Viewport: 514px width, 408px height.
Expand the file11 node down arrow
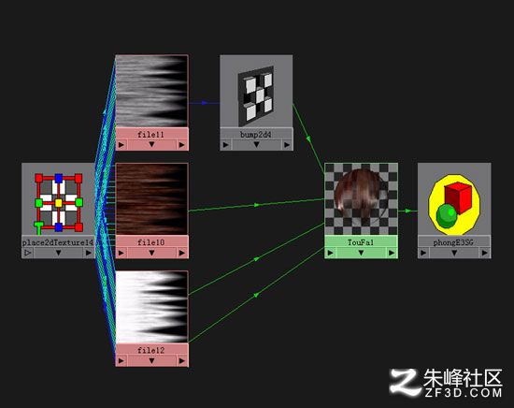coord(151,145)
